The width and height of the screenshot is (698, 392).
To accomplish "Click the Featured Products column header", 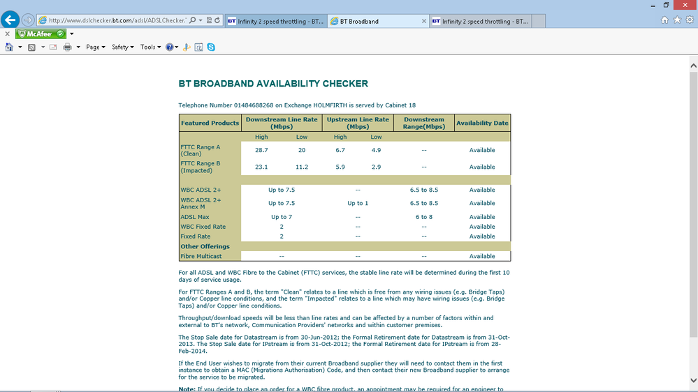I will pos(210,123).
